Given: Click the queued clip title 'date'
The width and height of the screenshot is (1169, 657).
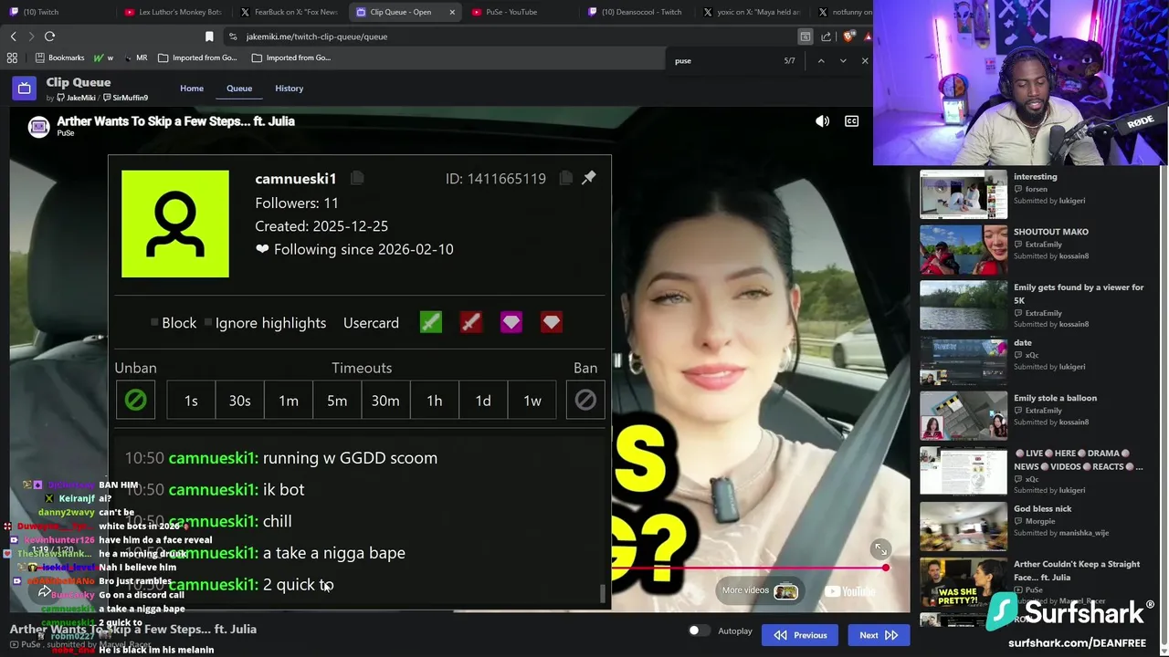Looking at the screenshot, I should click(x=1023, y=343).
